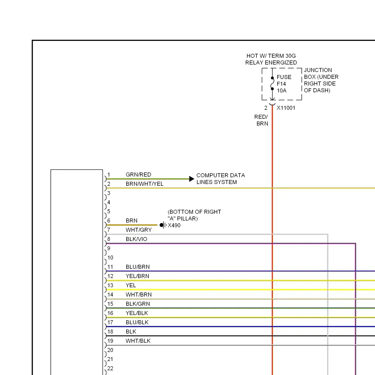Click pin number 9 on the connector
This screenshot has height=375, width=375.
pos(109,248)
